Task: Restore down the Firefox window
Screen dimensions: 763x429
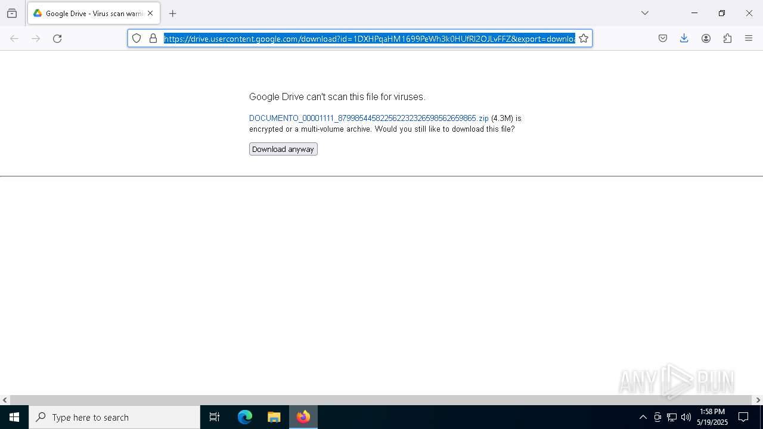Action: pos(722,13)
